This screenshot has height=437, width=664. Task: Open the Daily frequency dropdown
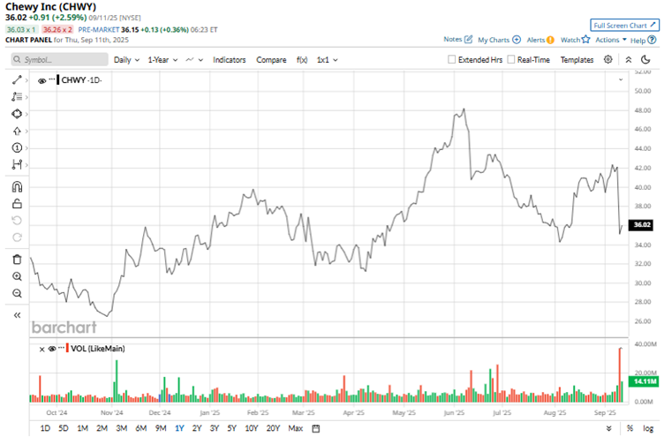(x=126, y=60)
